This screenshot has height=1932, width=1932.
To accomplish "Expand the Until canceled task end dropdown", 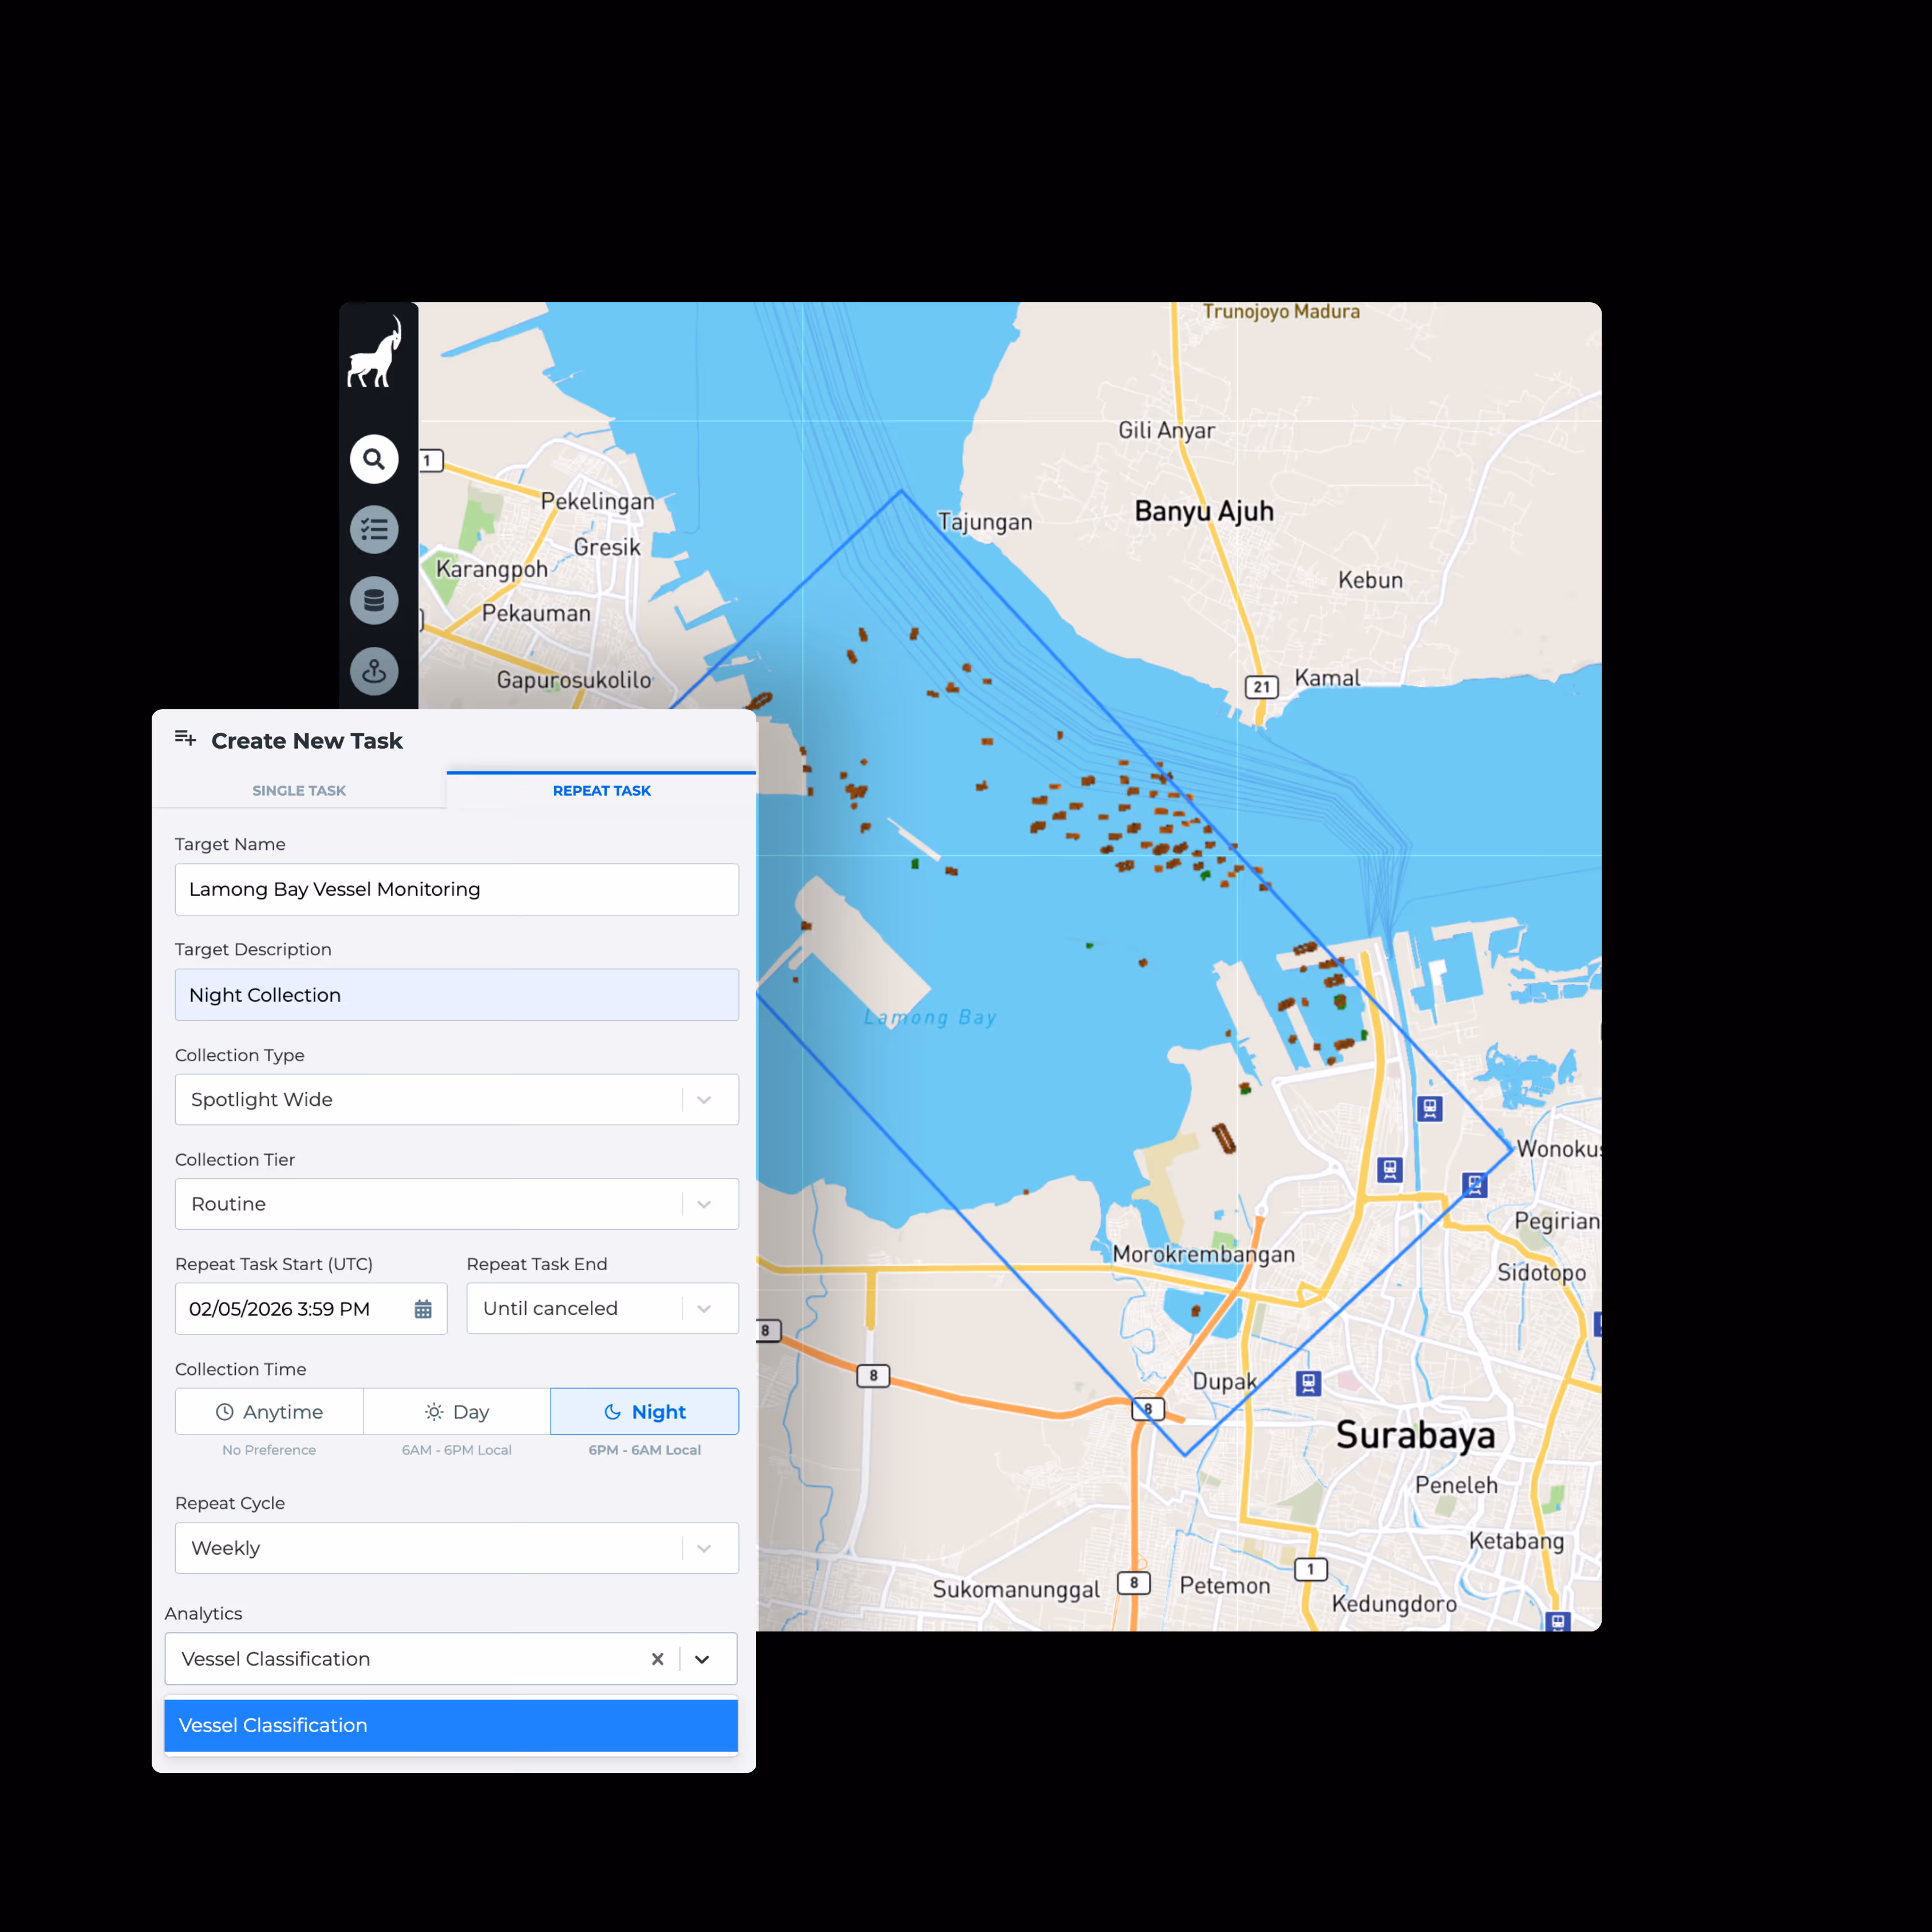I will click(x=703, y=1308).
